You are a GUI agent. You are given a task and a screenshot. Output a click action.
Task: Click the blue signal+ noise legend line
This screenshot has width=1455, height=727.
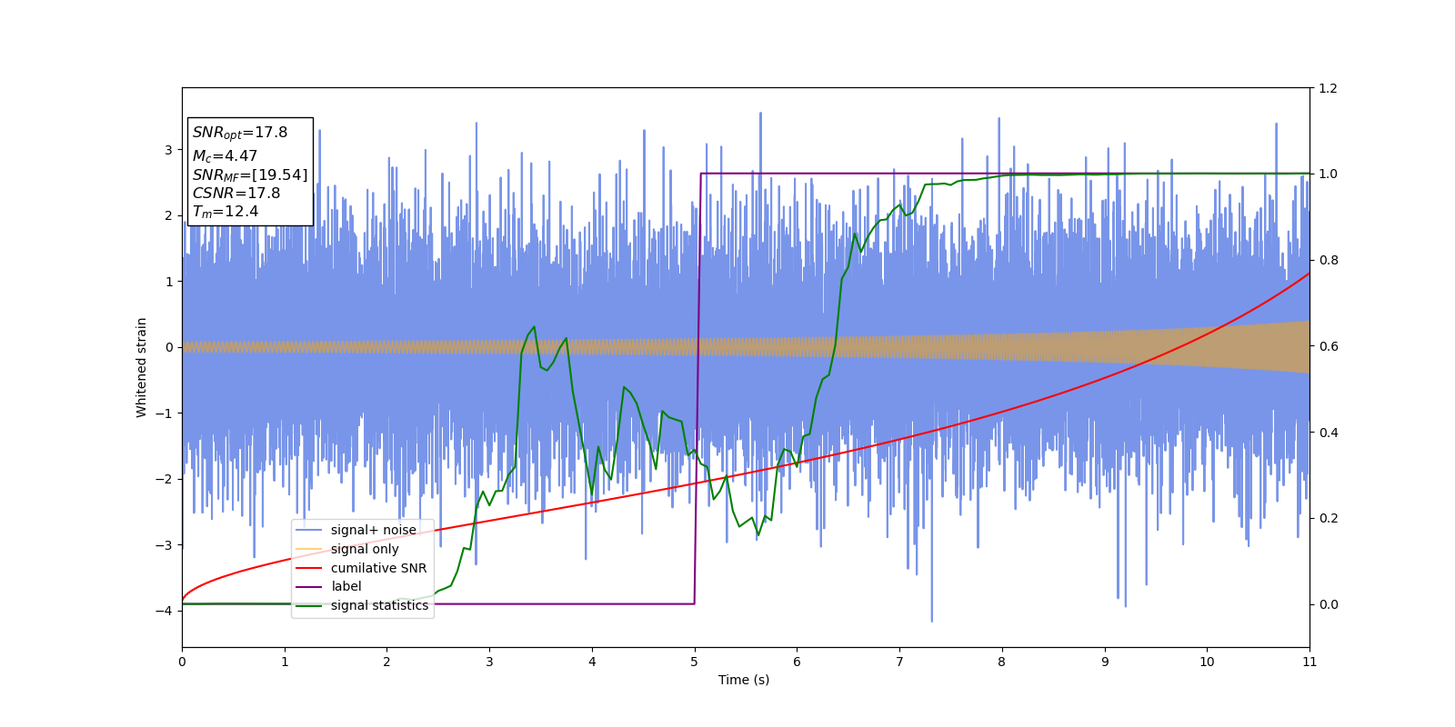(309, 531)
